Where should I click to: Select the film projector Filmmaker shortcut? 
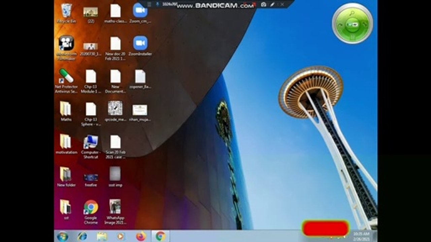click(66, 48)
